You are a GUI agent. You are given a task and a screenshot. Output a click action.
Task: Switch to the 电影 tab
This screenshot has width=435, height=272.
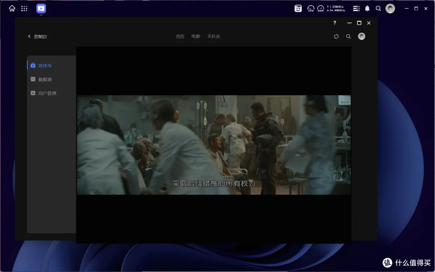[196, 36]
